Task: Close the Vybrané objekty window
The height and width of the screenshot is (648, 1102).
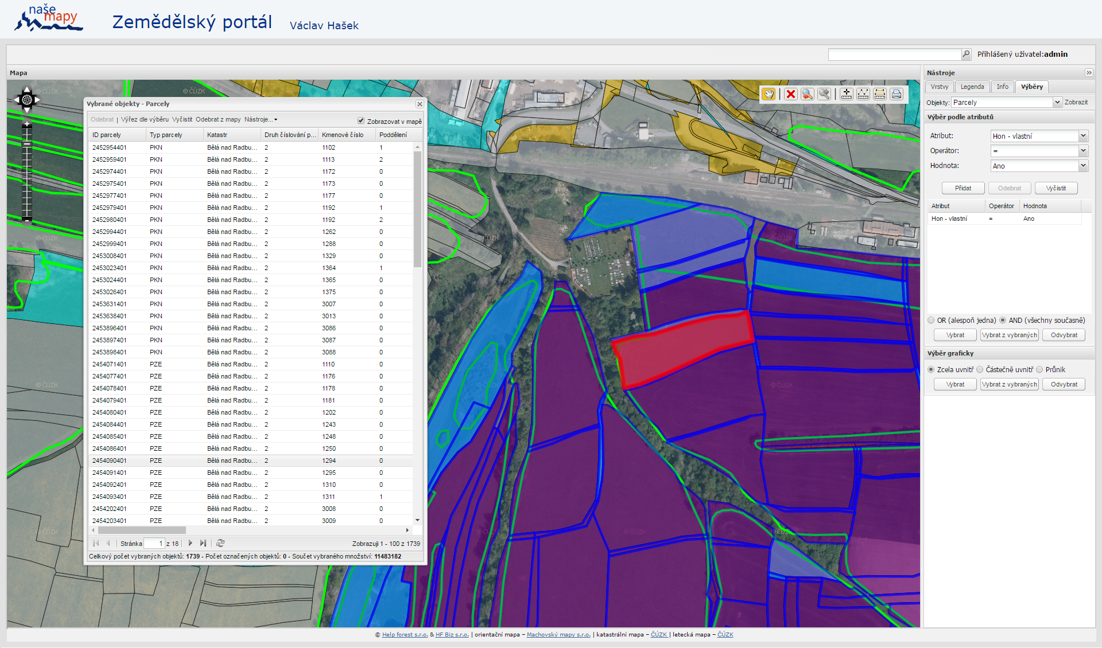Action: tap(420, 104)
